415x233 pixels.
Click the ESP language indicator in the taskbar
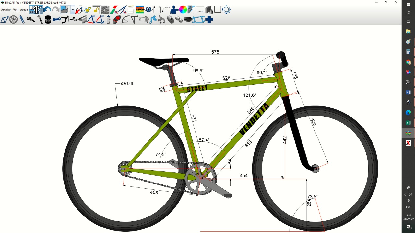pyautogui.click(x=408, y=207)
